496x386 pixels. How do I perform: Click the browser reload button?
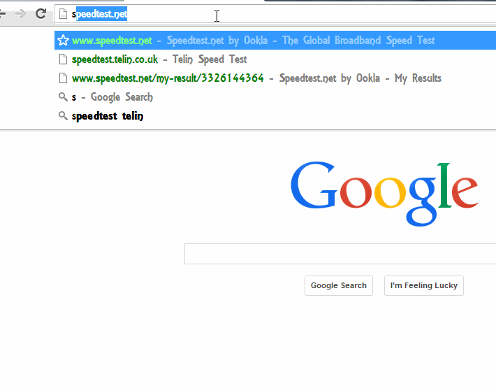41,13
